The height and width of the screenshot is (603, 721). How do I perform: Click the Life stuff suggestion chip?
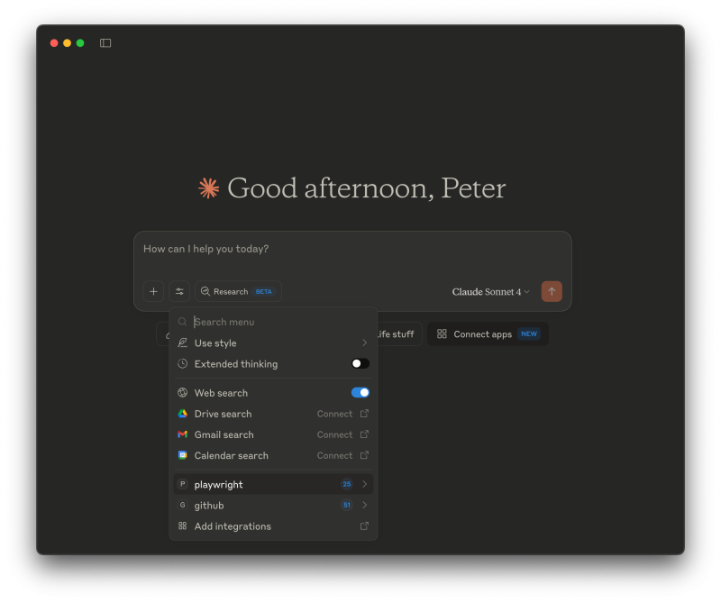[x=397, y=333]
